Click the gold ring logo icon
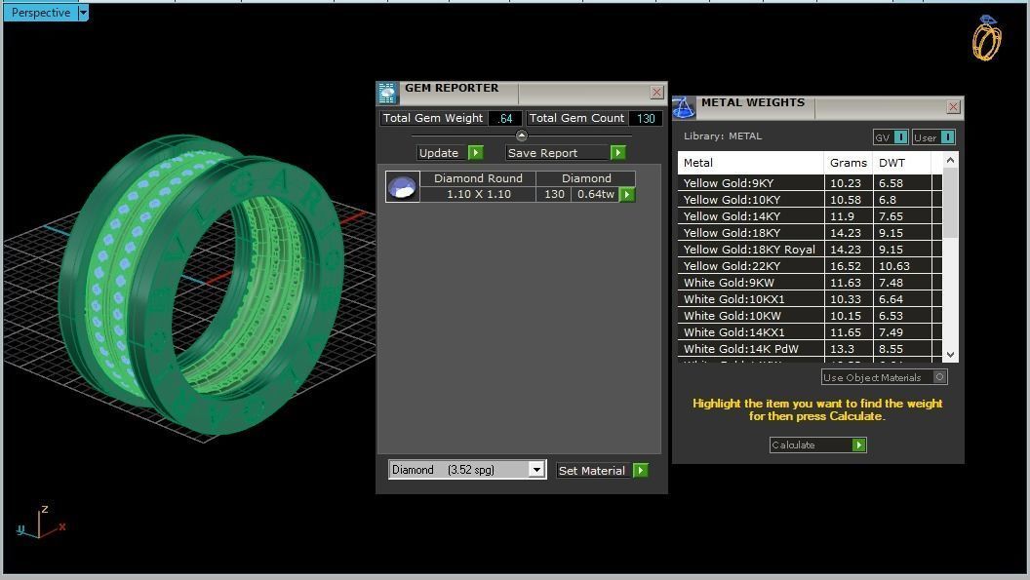The width and height of the screenshot is (1030, 580). tap(986, 38)
